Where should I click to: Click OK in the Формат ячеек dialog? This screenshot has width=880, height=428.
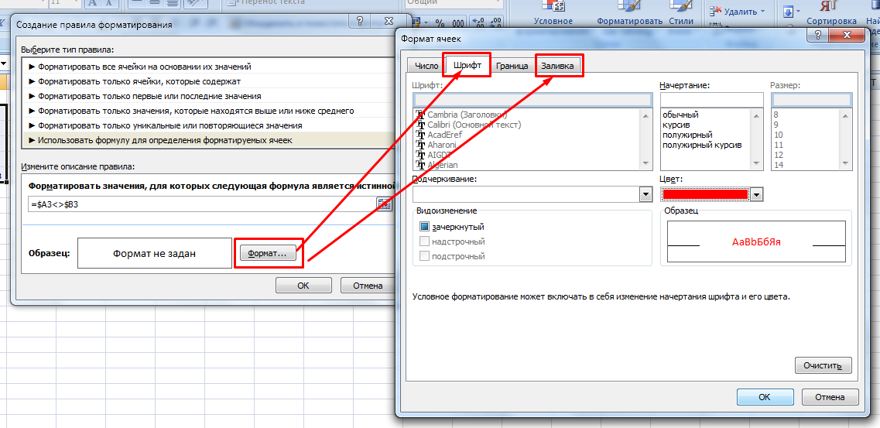[765, 396]
